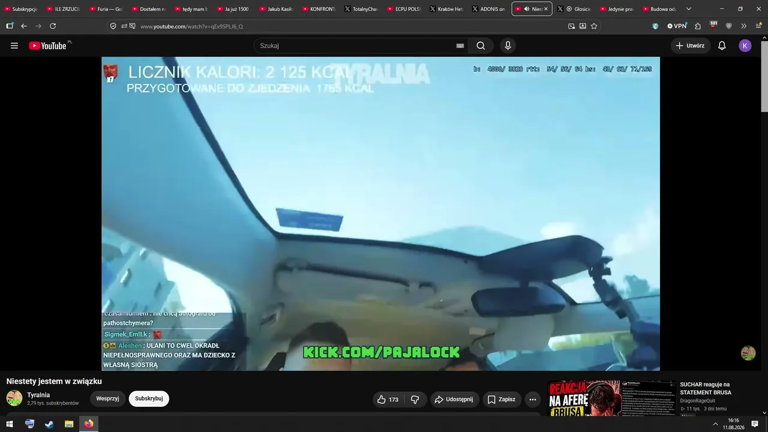768x432 pixels.
Task: Open the sidebar panel toggle icon
Action: pos(10,26)
